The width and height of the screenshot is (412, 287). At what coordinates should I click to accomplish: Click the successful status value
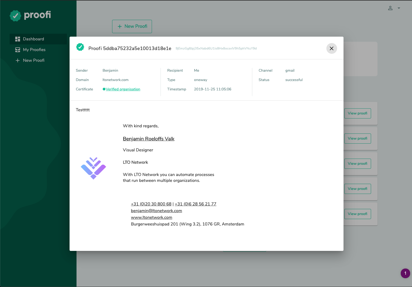pos(294,80)
